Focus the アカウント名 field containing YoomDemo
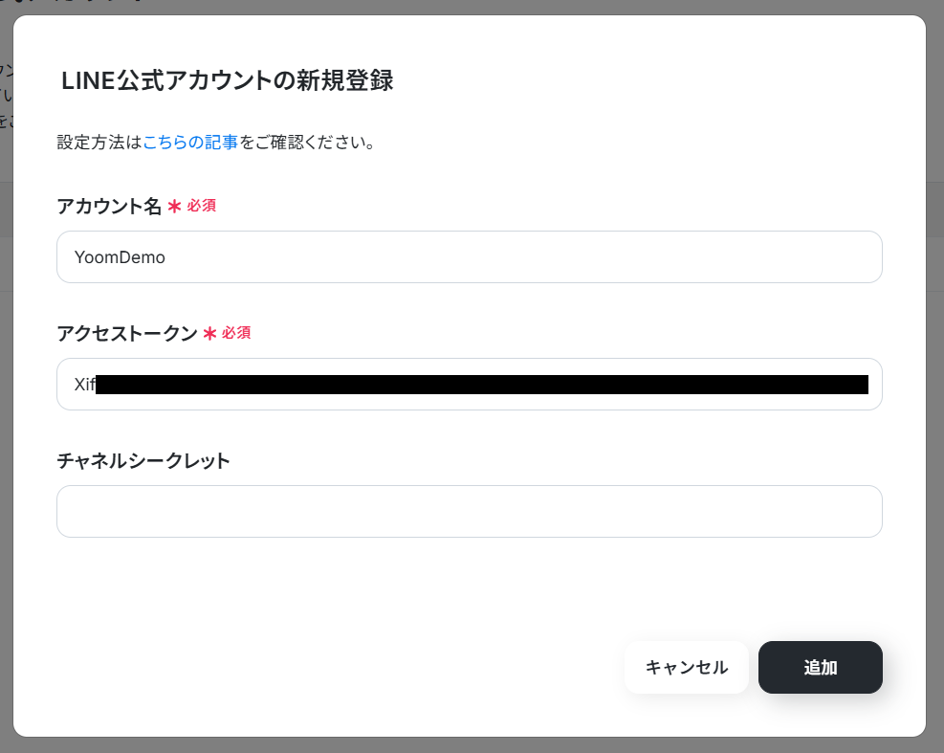944x753 pixels. point(470,256)
